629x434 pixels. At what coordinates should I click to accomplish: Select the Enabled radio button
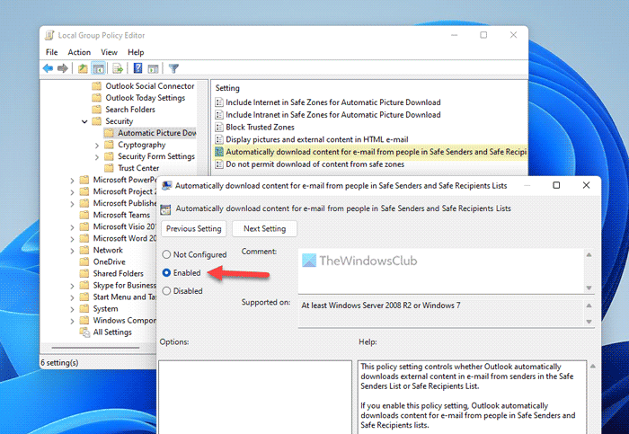coord(166,273)
